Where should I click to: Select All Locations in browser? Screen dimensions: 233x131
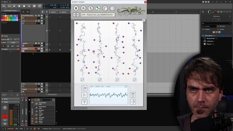(x=217, y=36)
